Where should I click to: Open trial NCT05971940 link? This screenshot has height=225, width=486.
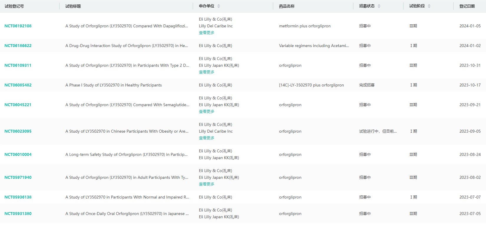coord(18,177)
